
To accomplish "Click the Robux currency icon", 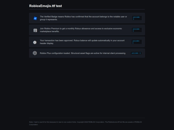I will pos(35,42).
